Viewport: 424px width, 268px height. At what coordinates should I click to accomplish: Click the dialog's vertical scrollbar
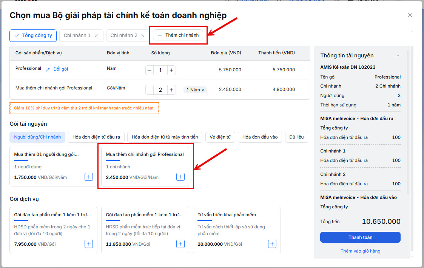pyautogui.click(x=412, y=149)
